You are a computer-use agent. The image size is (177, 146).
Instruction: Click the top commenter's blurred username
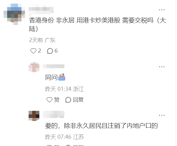tap(41, 9)
